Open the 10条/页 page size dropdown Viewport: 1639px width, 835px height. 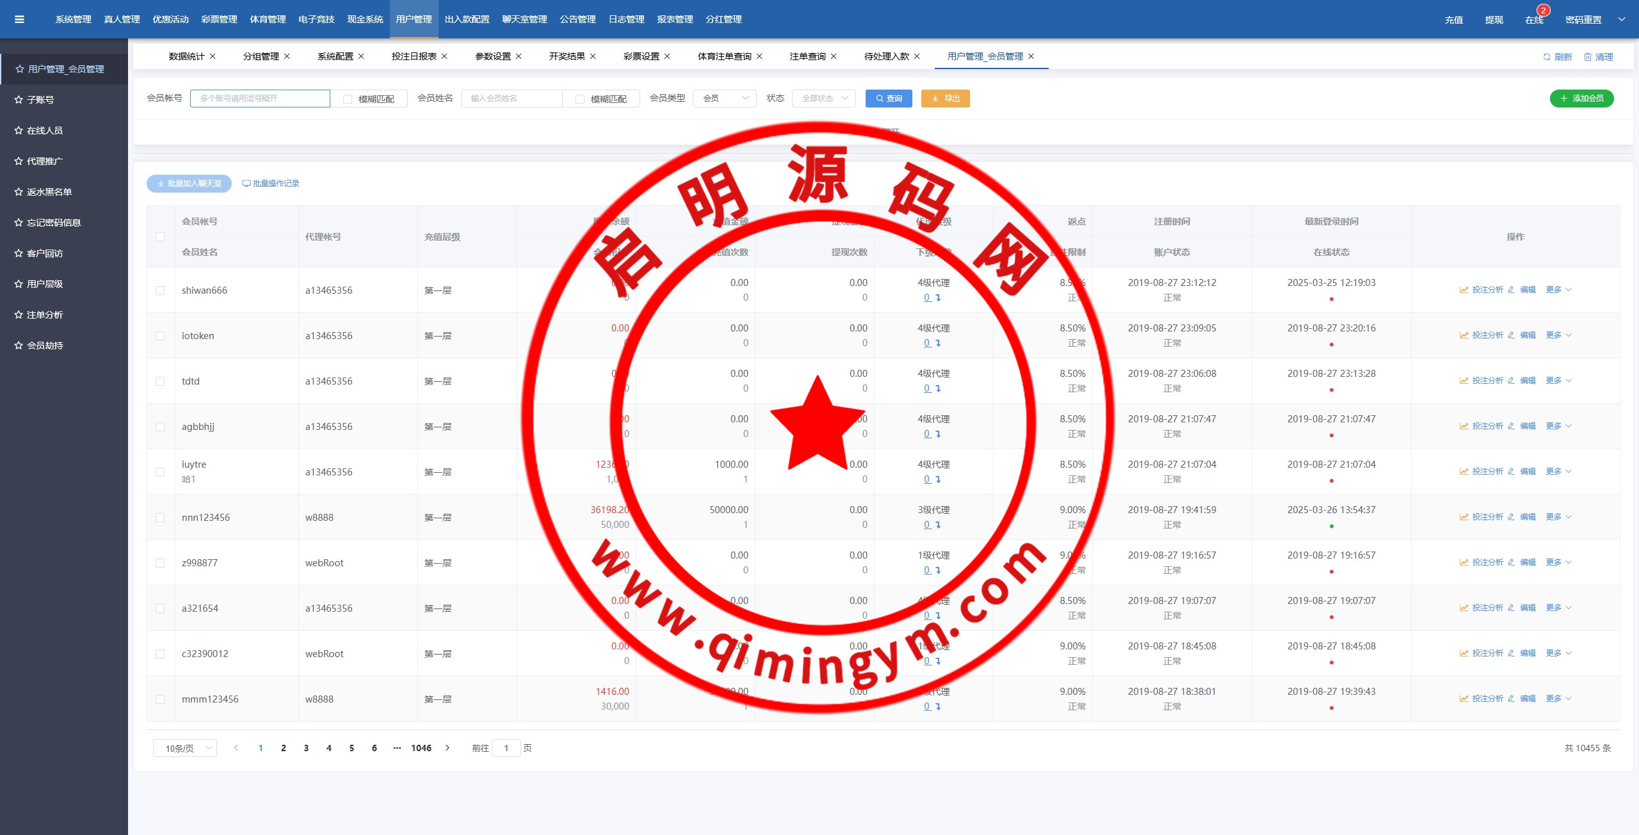tap(184, 748)
